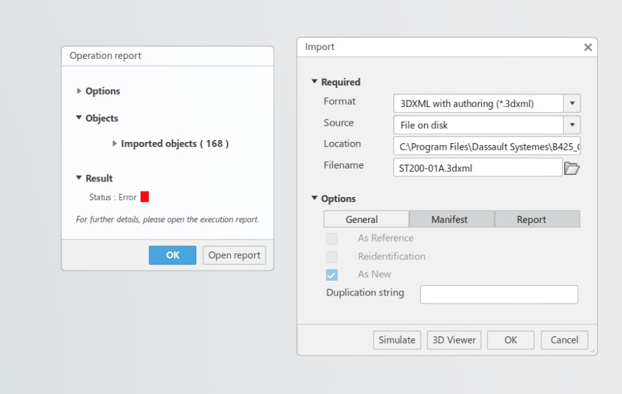Switch to the Manifest tab
The height and width of the screenshot is (394, 622).
coord(450,220)
